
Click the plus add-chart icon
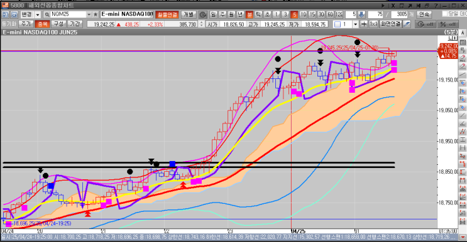pyautogui.click(x=364, y=24)
